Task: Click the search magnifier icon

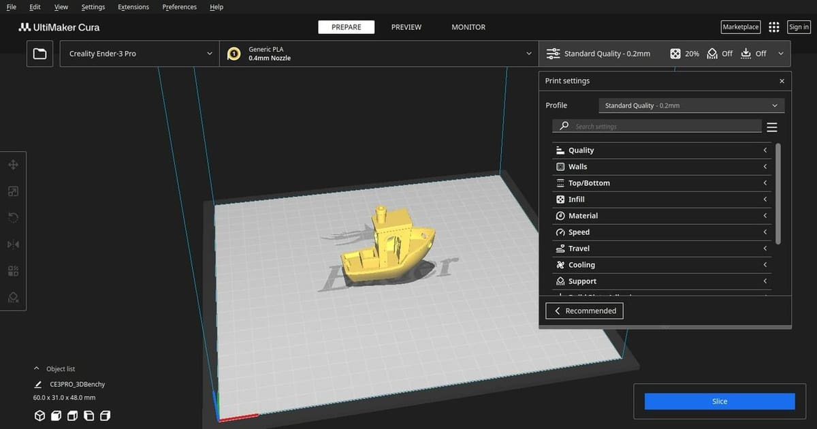Action: tap(564, 126)
